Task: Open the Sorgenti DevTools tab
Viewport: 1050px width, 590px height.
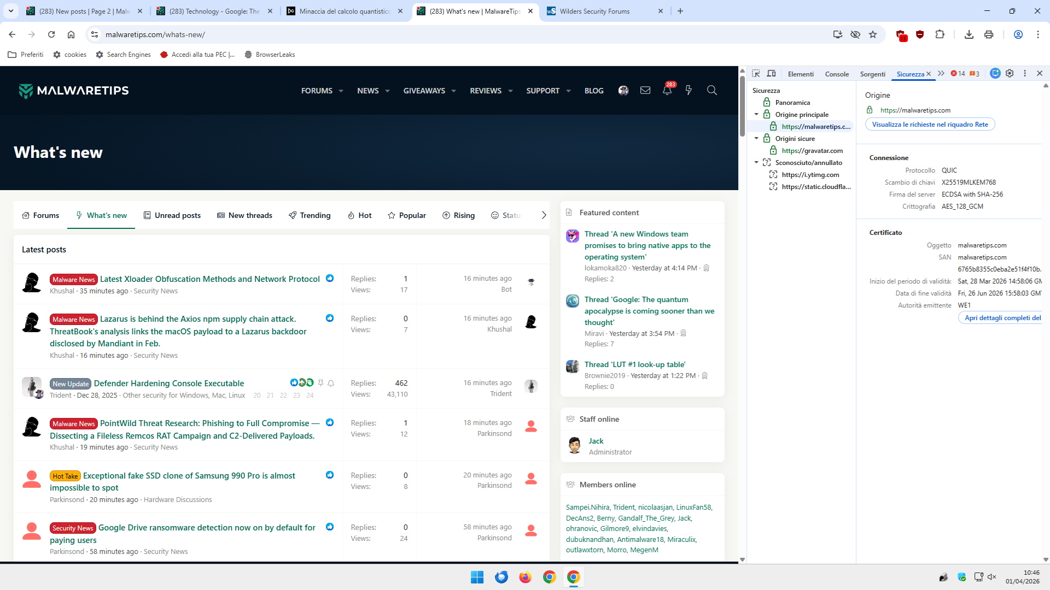Action: click(x=872, y=74)
